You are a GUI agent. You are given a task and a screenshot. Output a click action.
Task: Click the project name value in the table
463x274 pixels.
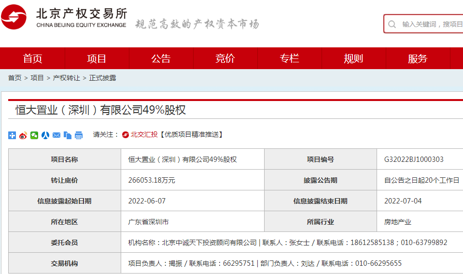tap(182, 159)
